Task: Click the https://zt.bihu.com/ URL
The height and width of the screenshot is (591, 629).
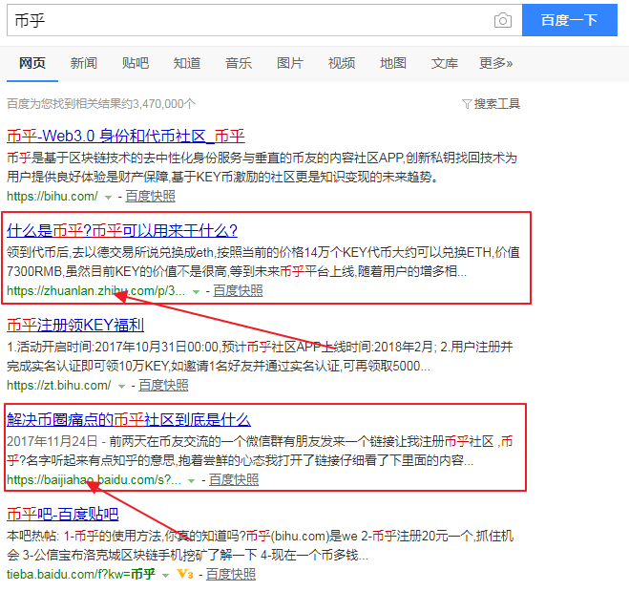Action: point(59,385)
